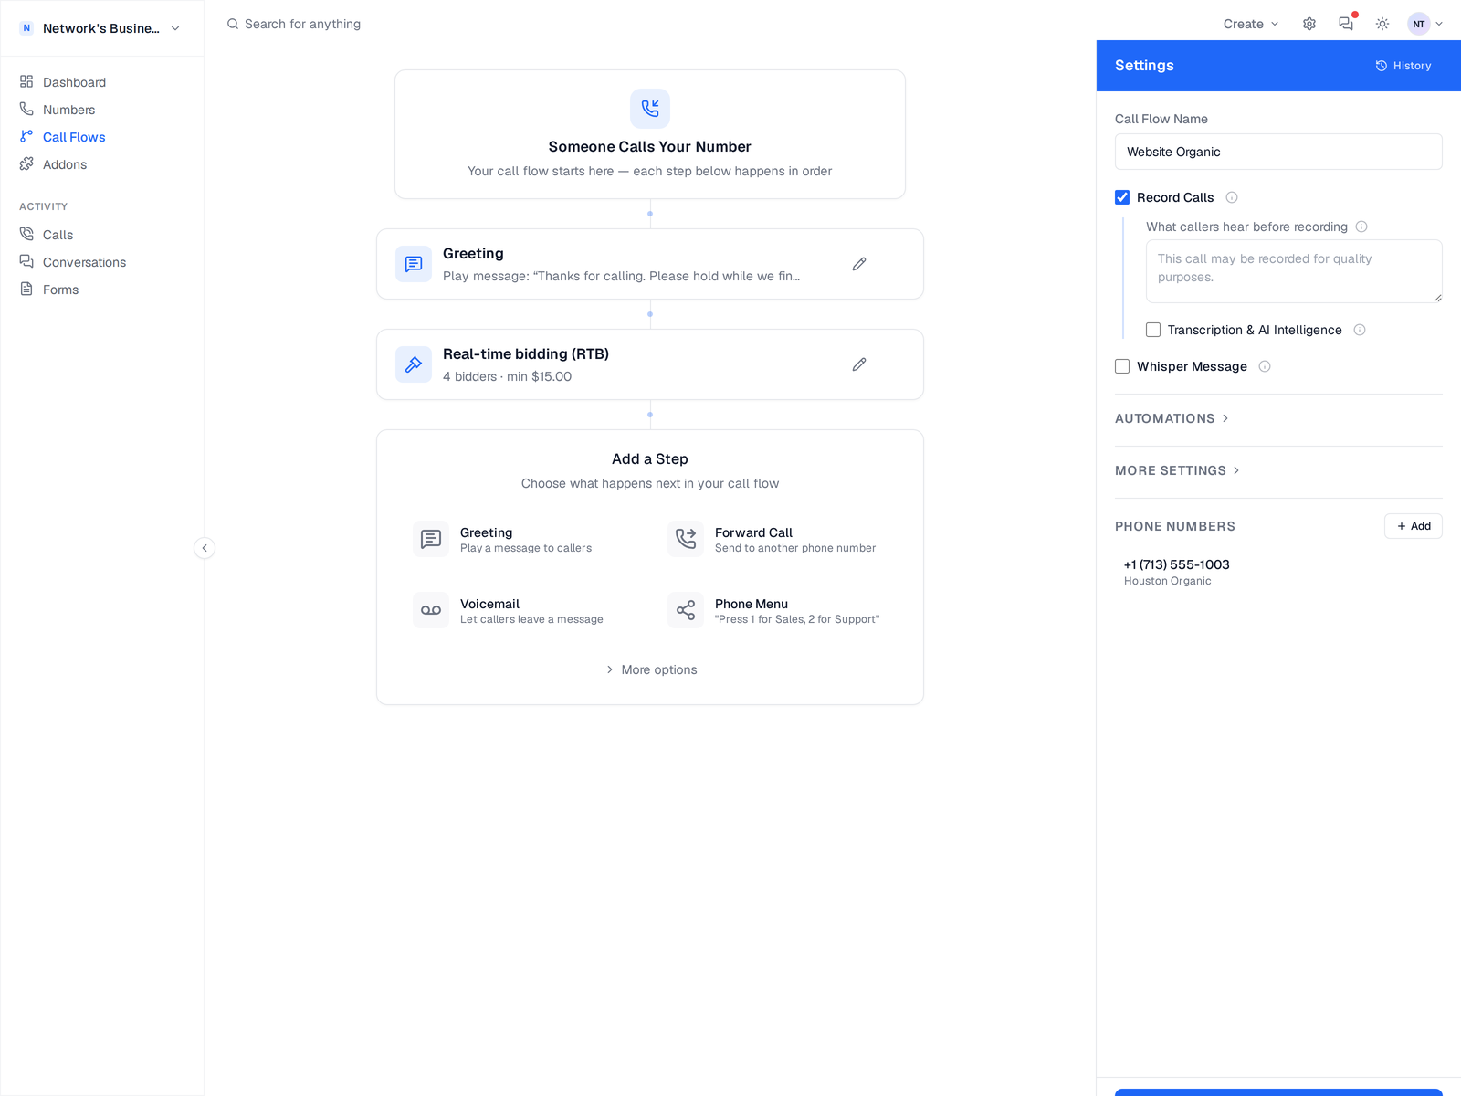Open Conversations under Activity
The height and width of the screenshot is (1096, 1461).
[x=84, y=262]
